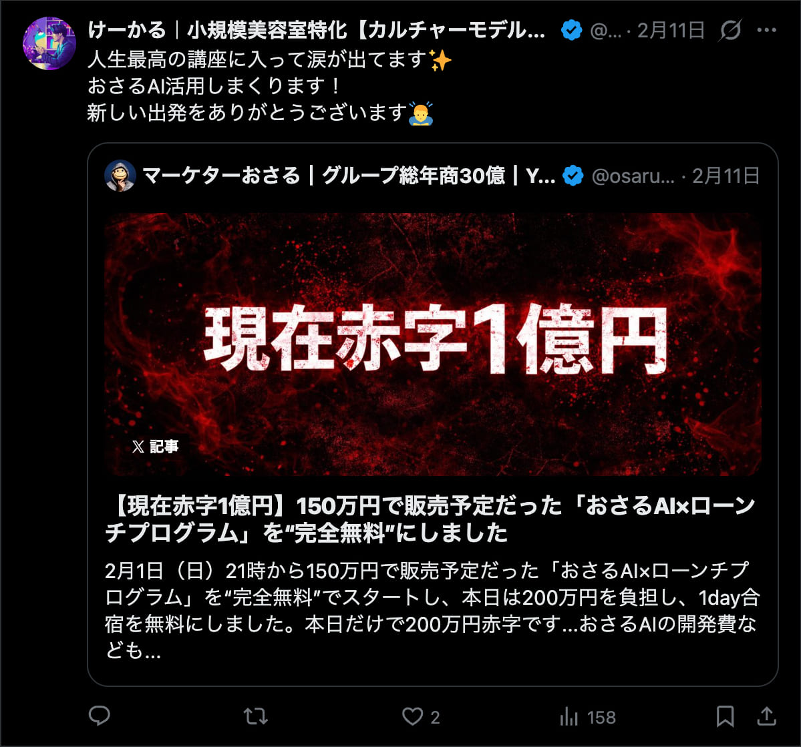Viewport: 801px width, 747px height.
Task: Open the share upload icon
Action: [766, 716]
